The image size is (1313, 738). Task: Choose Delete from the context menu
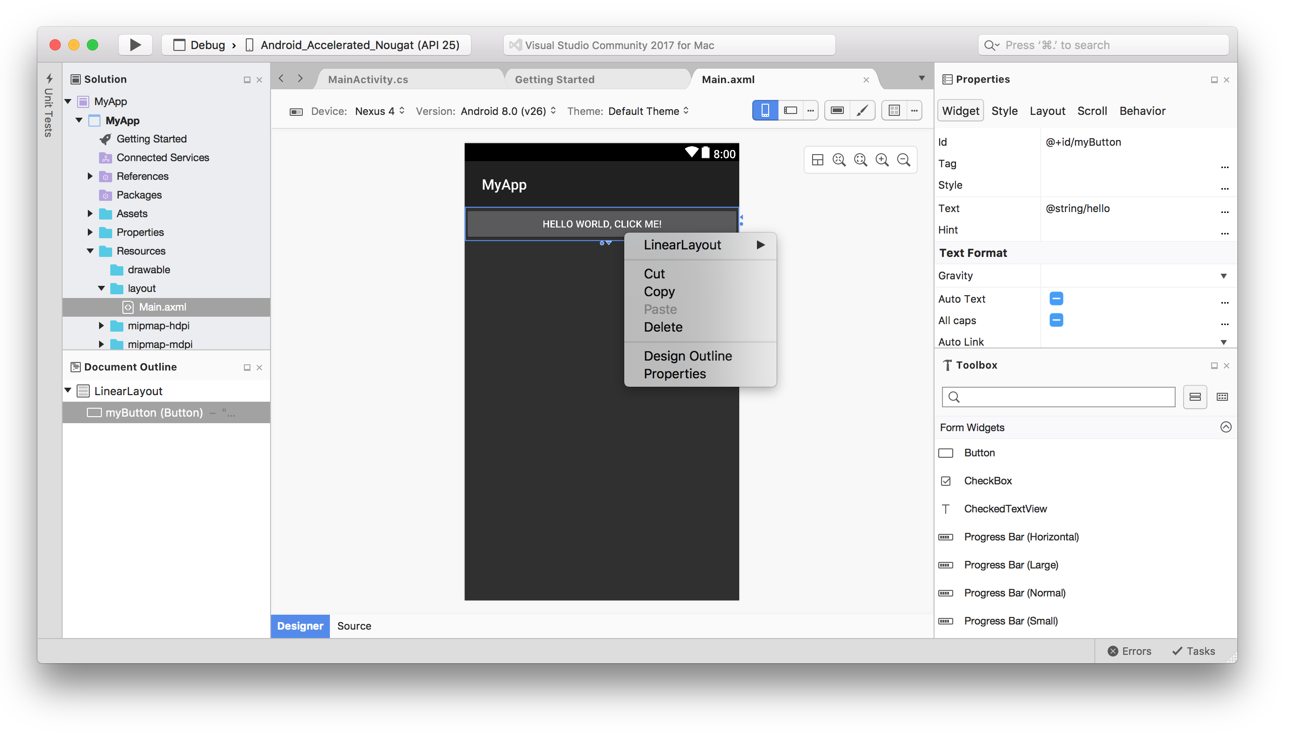point(663,327)
